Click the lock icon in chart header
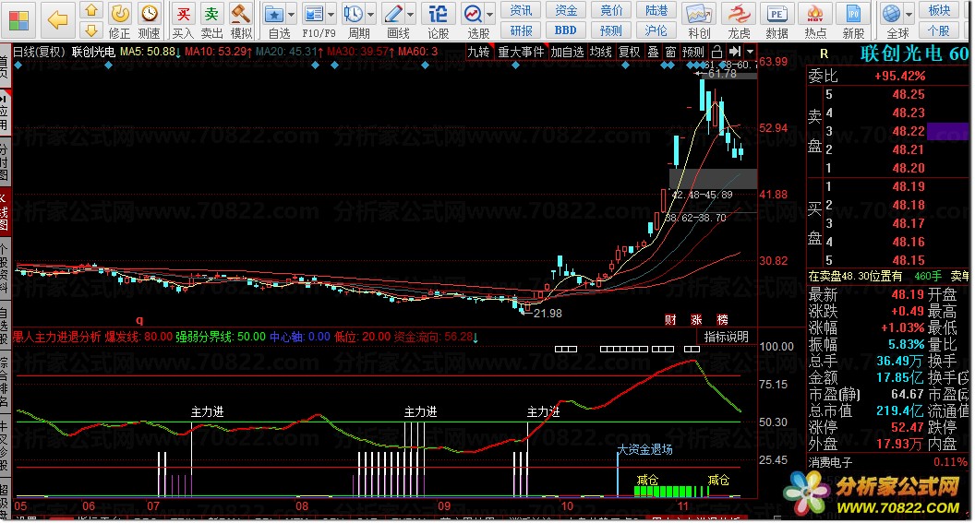The image size is (975, 523). [717, 52]
